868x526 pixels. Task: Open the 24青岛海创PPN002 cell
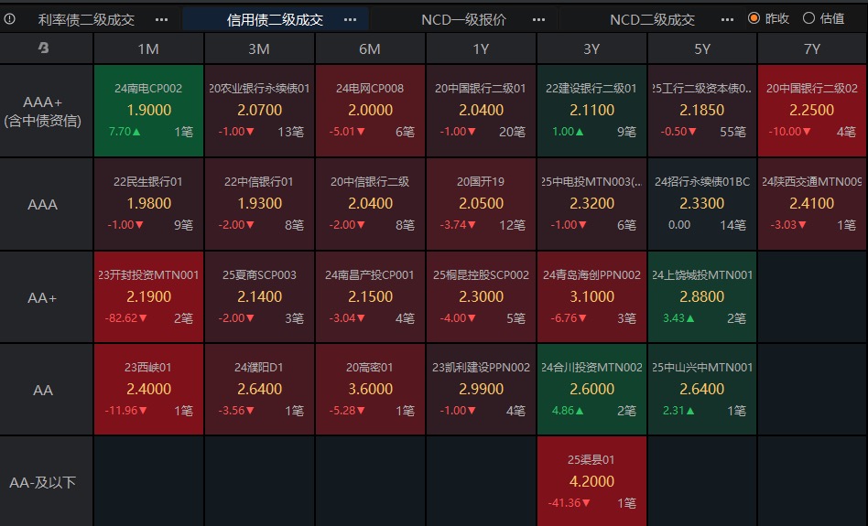pyautogui.click(x=591, y=297)
